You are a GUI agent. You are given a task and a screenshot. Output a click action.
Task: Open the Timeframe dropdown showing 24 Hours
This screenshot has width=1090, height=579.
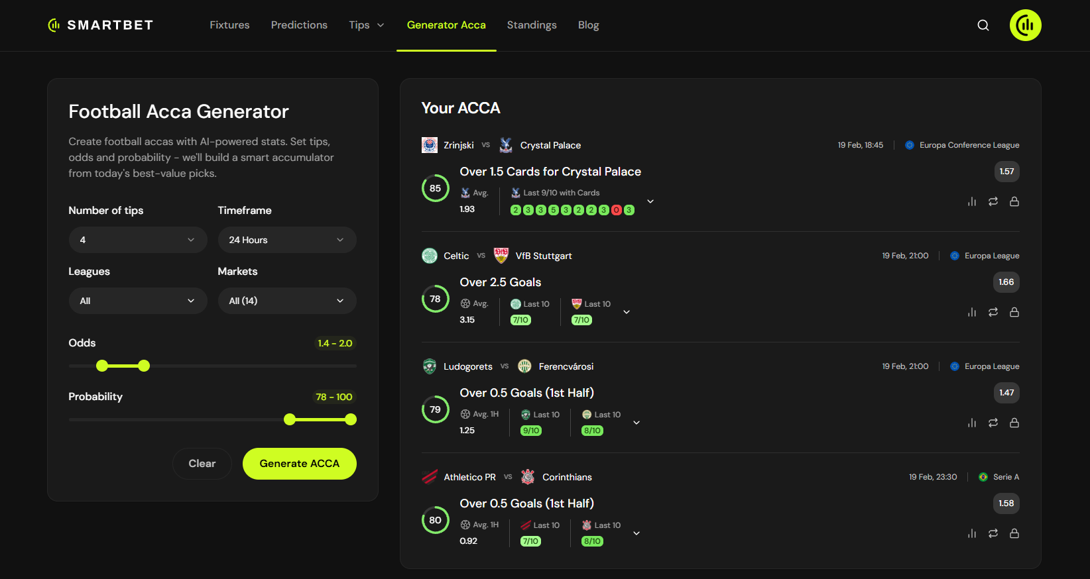tap(287, 240)
